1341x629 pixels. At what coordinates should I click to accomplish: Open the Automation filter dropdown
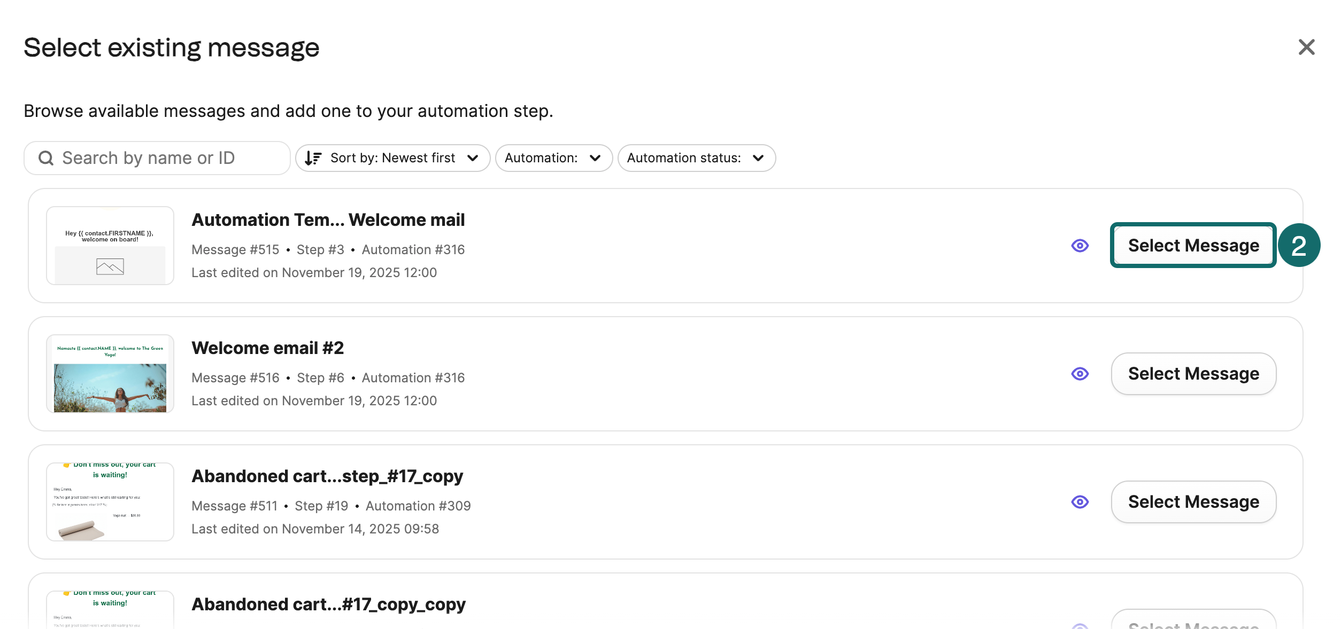pos(554,158)
